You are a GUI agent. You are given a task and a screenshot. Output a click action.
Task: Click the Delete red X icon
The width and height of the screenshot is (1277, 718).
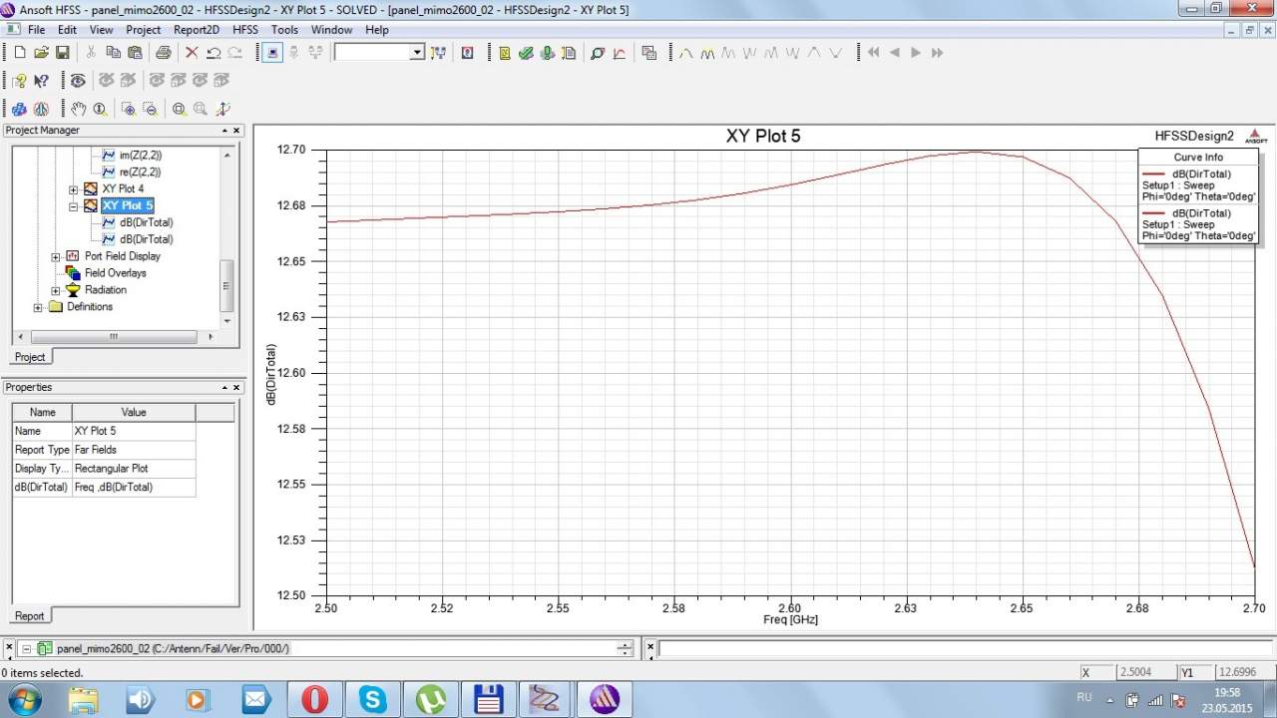192,53
